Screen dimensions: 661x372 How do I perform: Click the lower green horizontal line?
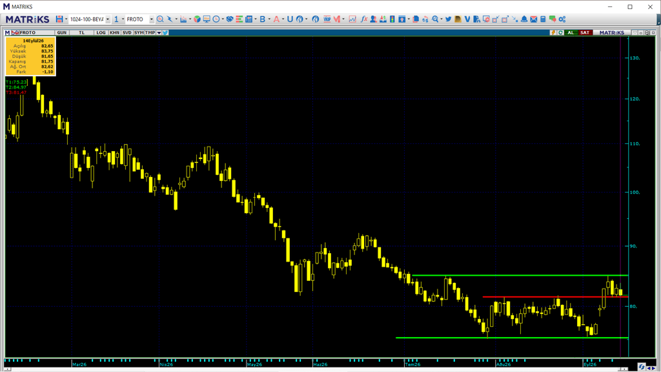[x=512, y=338]
